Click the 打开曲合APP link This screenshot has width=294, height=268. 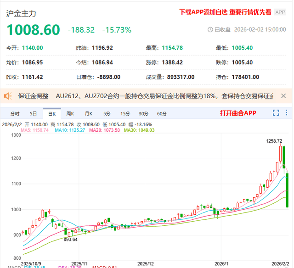tap(237, 113)
